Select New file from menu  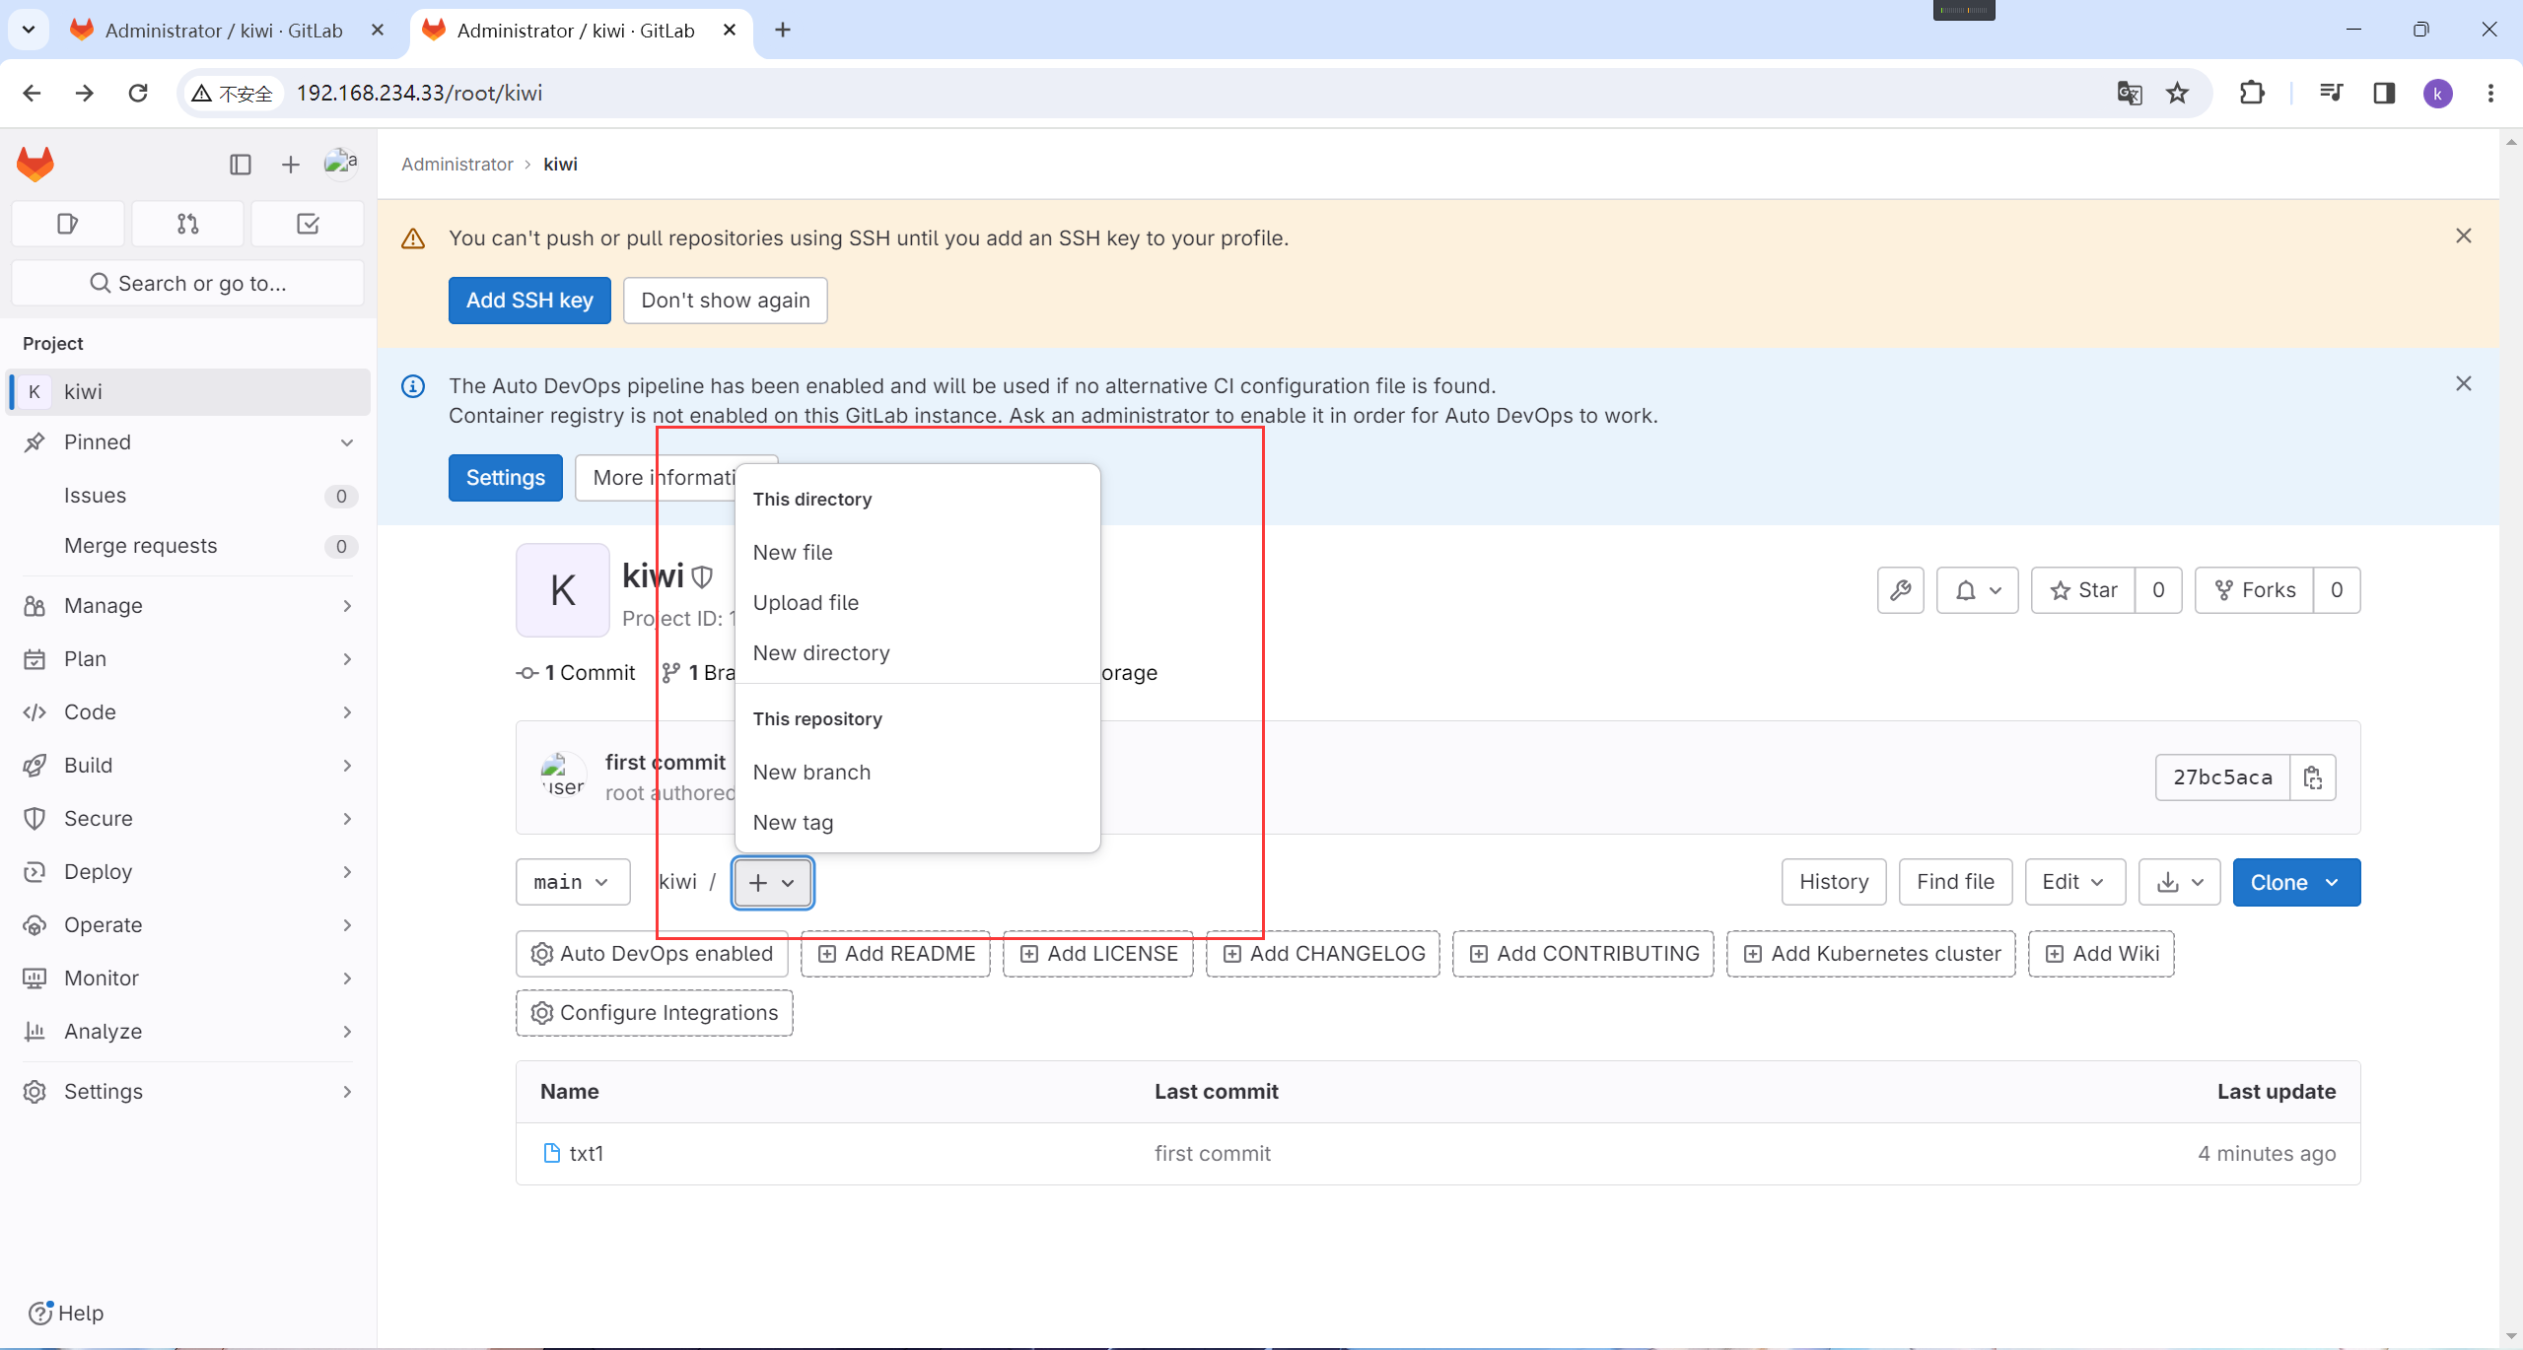pos(793,553)
